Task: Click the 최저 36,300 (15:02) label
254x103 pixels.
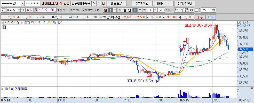Action: click(x=139, y=81)
